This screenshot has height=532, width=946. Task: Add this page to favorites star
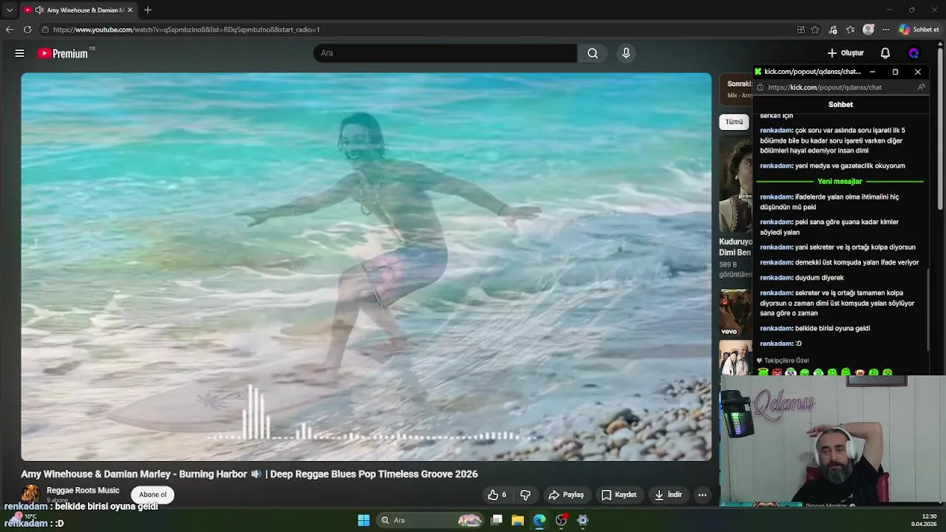point(815,30)
